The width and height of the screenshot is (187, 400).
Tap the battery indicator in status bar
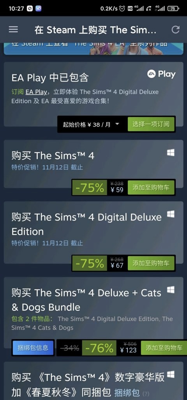173,9
